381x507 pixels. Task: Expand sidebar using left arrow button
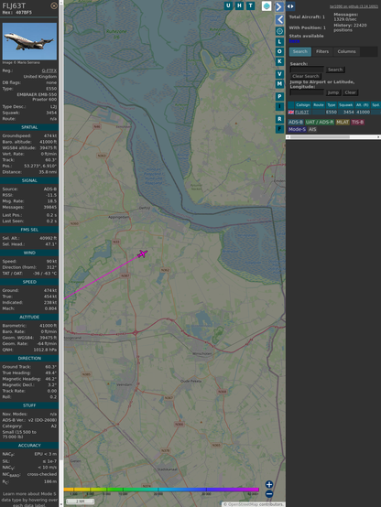(x=279, y=20)
